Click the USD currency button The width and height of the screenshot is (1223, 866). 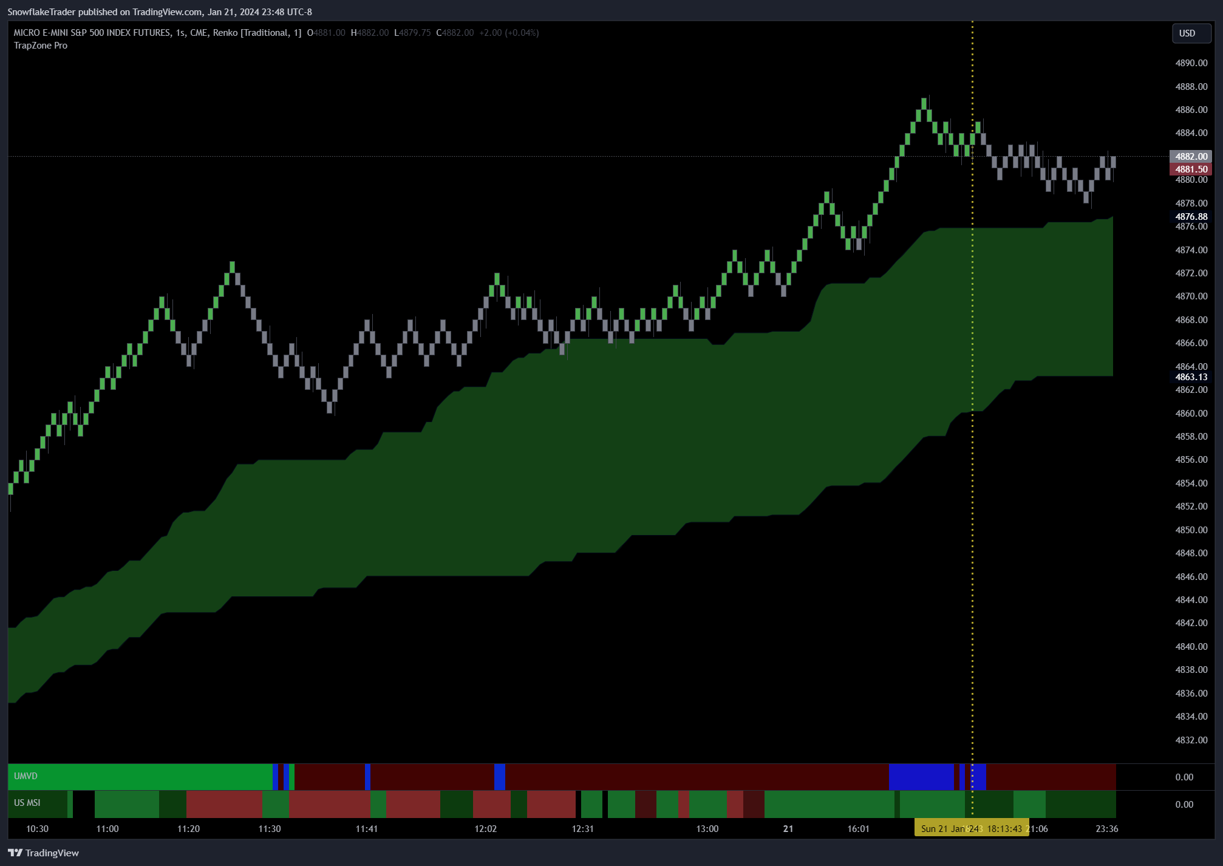click(x=1191, y=33)
